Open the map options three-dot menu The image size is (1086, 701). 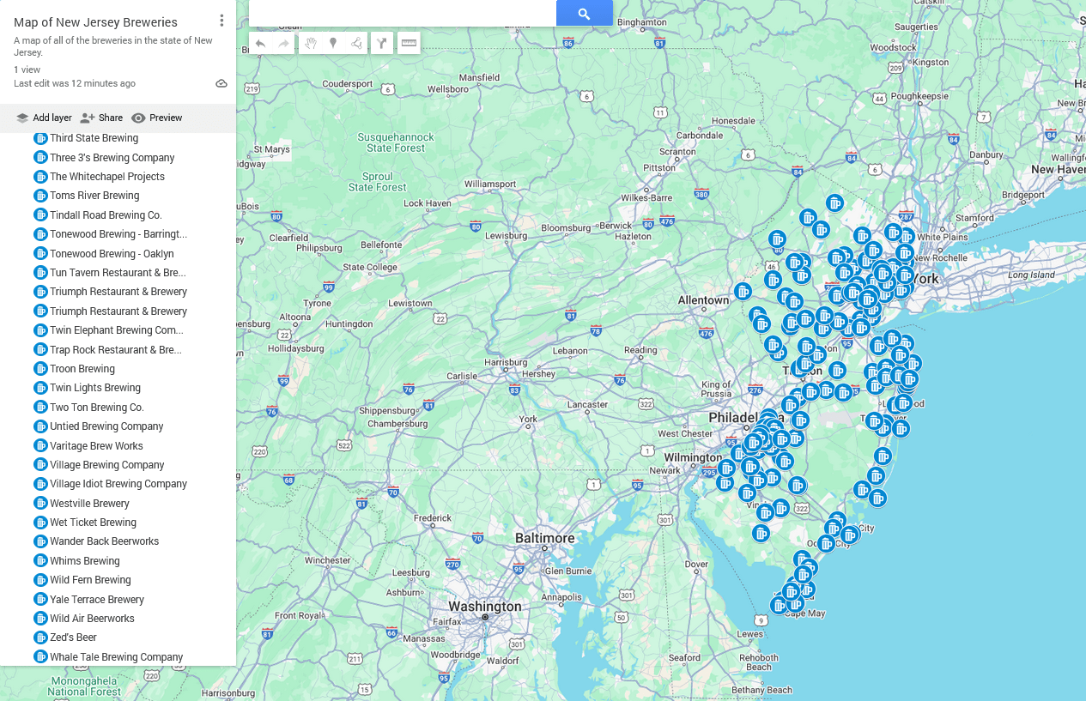tap(221, 19)
